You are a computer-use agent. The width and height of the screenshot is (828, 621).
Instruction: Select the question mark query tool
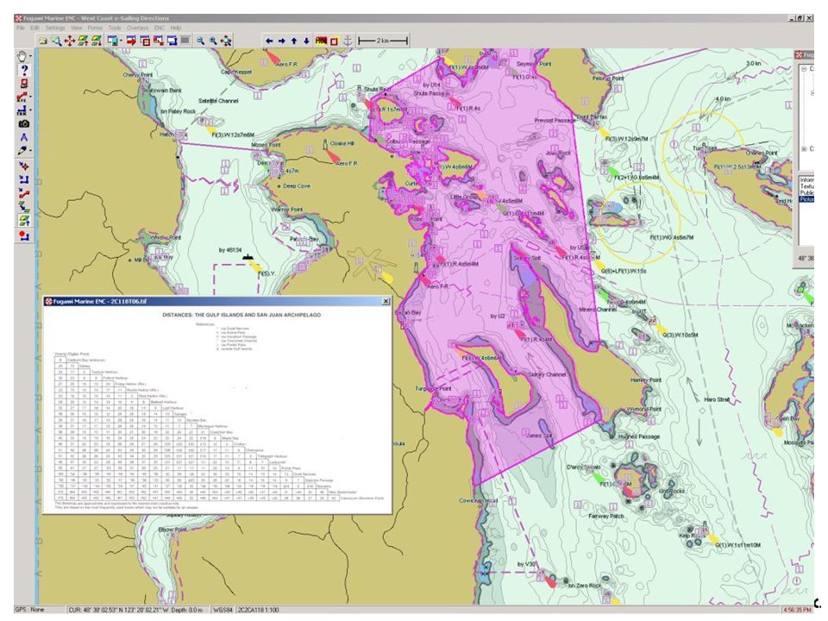(24, 70)
